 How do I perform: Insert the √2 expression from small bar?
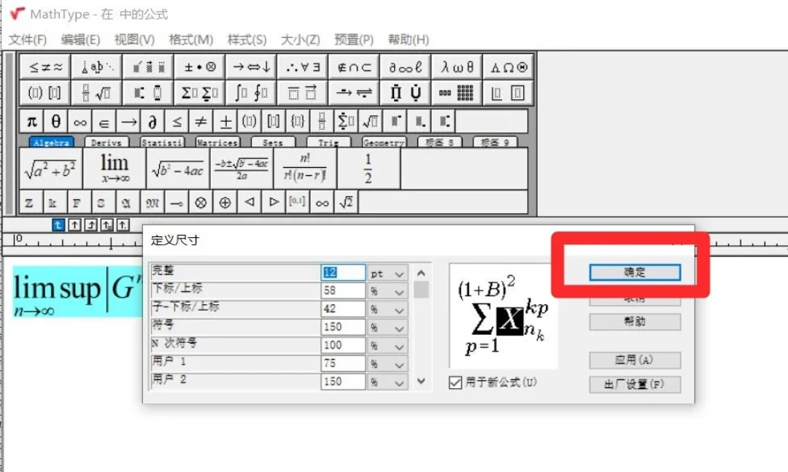(x=347, y=203)
